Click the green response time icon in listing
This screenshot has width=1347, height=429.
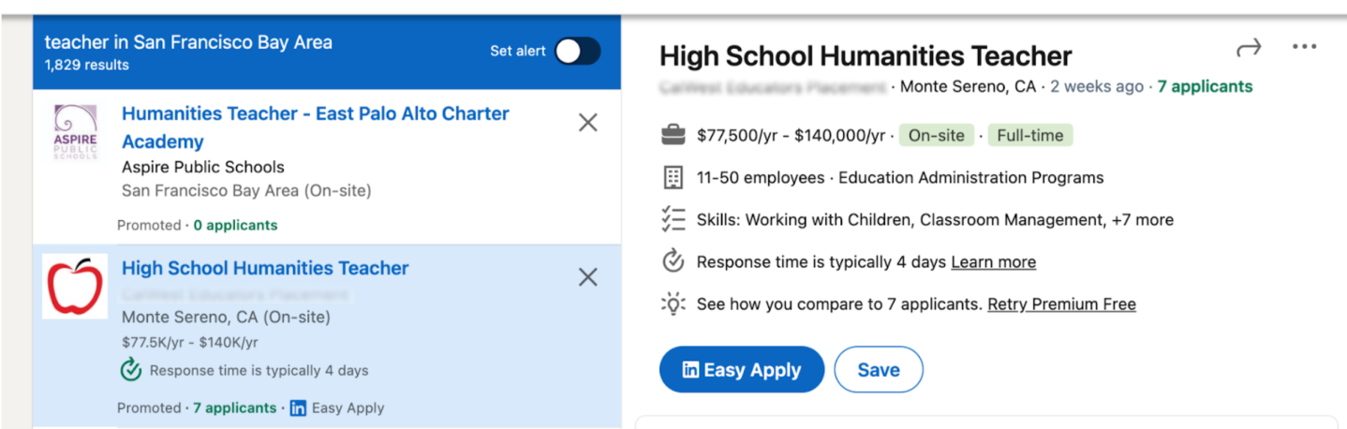tap(131, 370)
